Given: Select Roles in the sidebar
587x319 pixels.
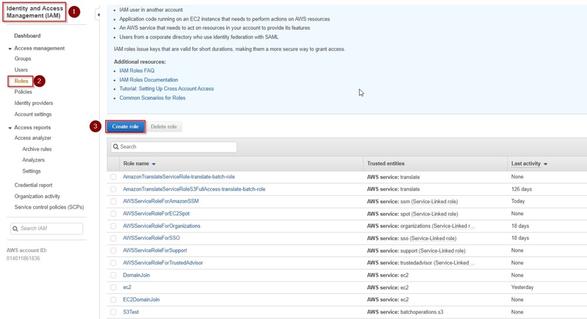Looking at the screenshot, I should click(x=21, y=81).
